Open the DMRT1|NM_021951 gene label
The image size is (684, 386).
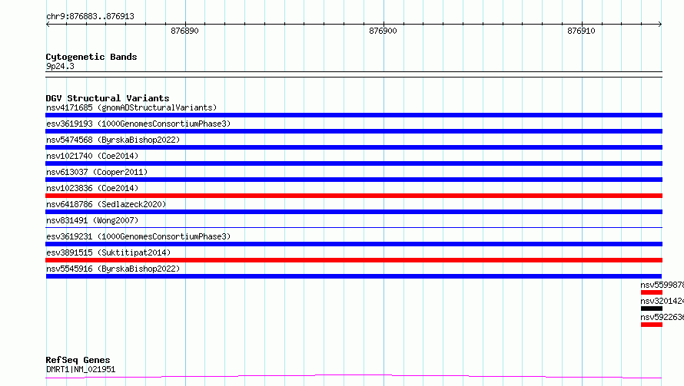click(x=81, y=369)
